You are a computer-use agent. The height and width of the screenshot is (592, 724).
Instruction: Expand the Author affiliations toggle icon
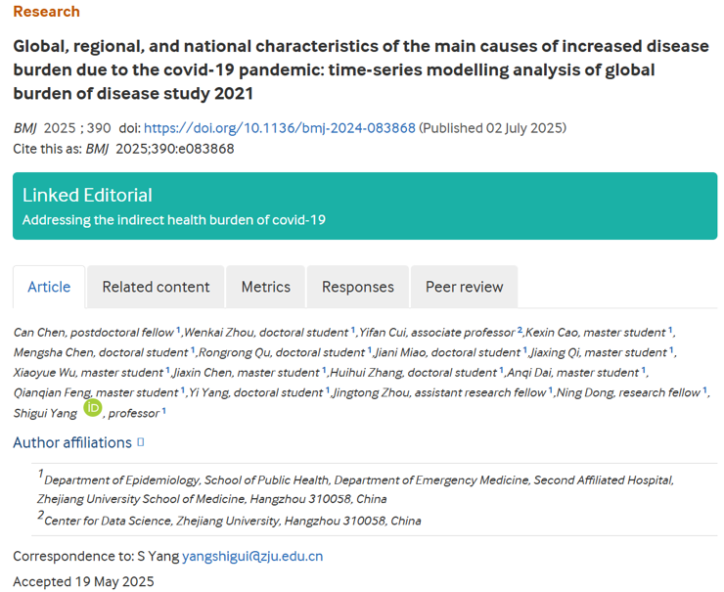[141, 442]
